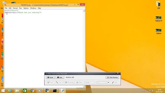Pause the VSDC screen recording

coord(50,78)
